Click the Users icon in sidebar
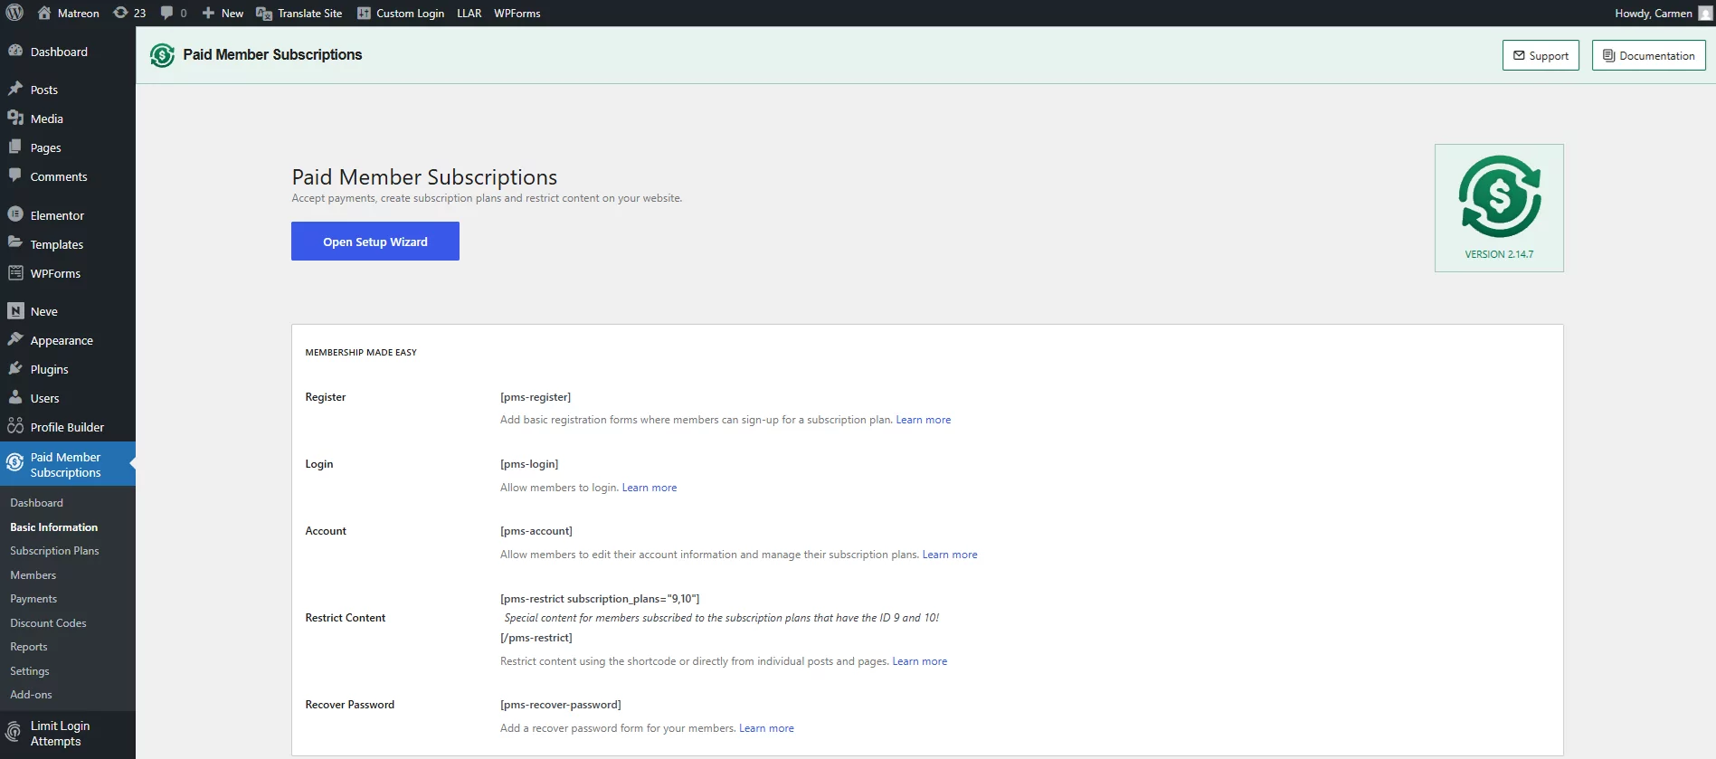The height and width of the screenshot is (759, 1716). point(15,397)
